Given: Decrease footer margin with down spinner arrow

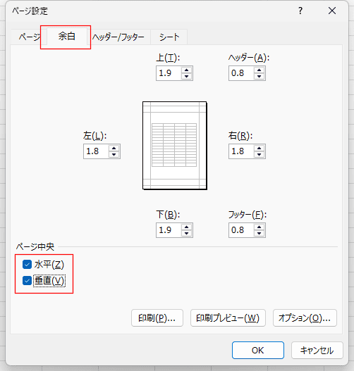Looking at the screenshot, I should tap(259, 233).
